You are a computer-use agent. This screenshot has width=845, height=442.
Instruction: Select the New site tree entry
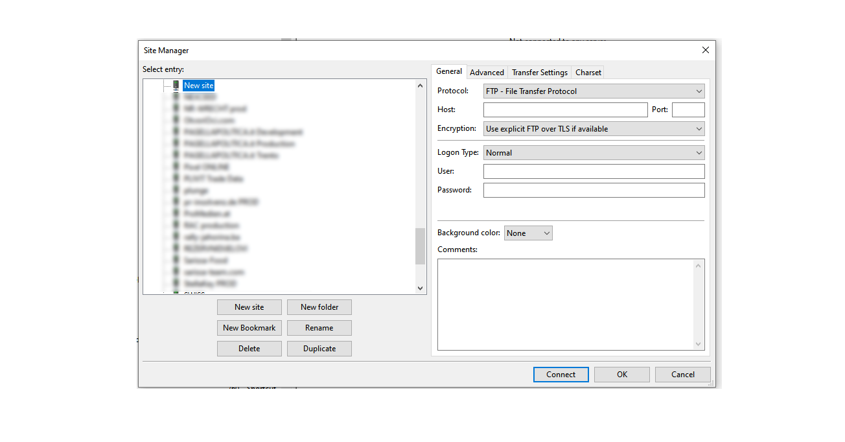coord(198,86)
